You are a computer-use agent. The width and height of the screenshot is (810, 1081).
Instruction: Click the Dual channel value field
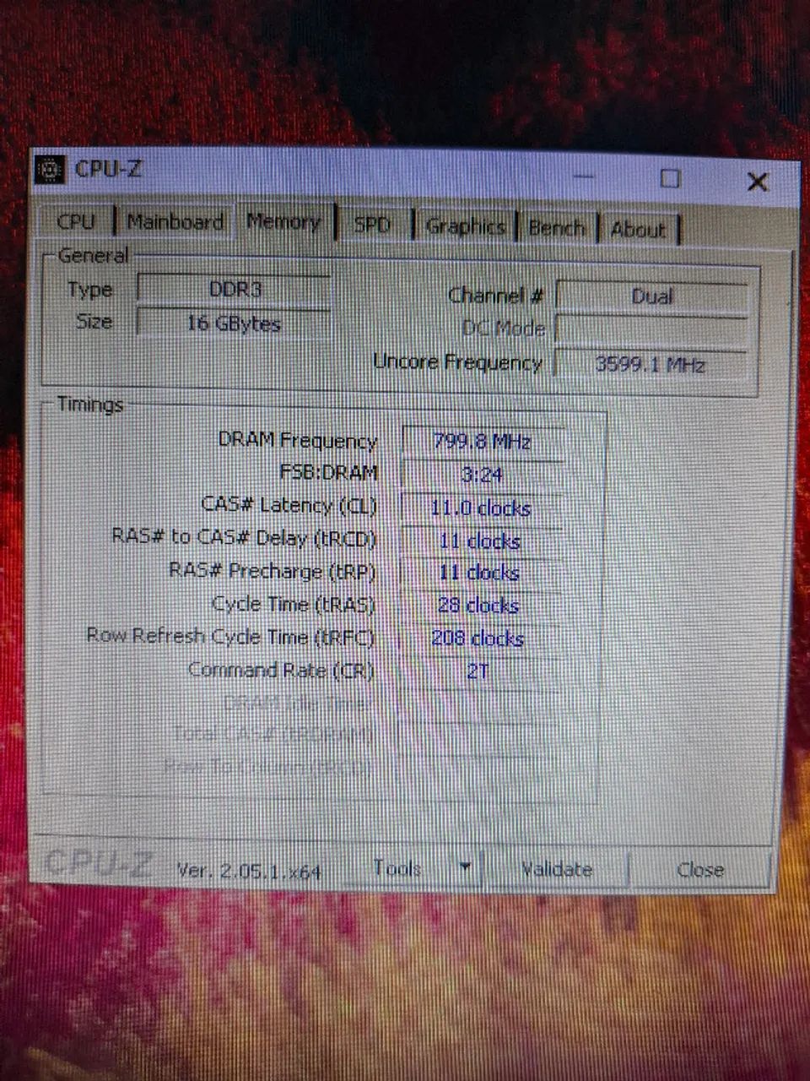click(651, 297)
